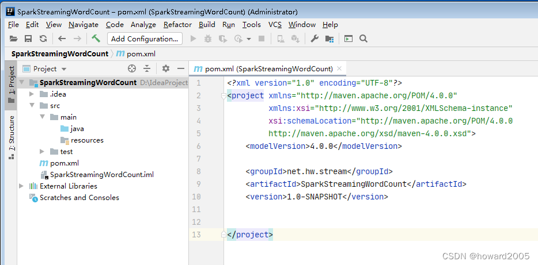Image resolution: width=538 pixels, height=265 pixels.
Task: Click the Open folder toolbar icon
Action: pyautogui.click(x=13, y=39)
